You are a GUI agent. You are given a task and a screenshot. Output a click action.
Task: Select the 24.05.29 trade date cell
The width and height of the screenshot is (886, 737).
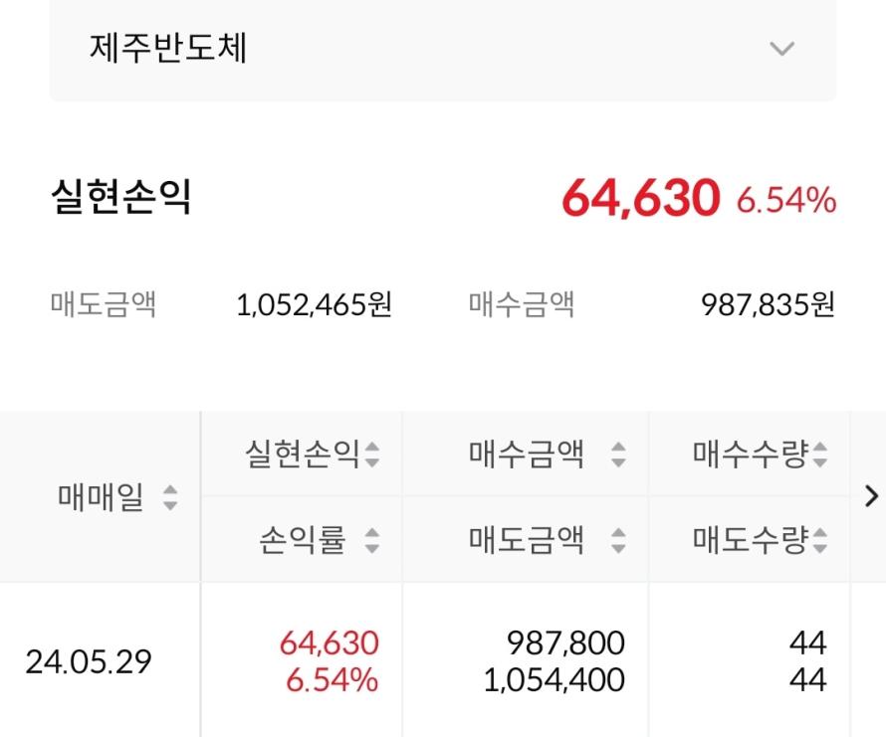pos(89,662)
